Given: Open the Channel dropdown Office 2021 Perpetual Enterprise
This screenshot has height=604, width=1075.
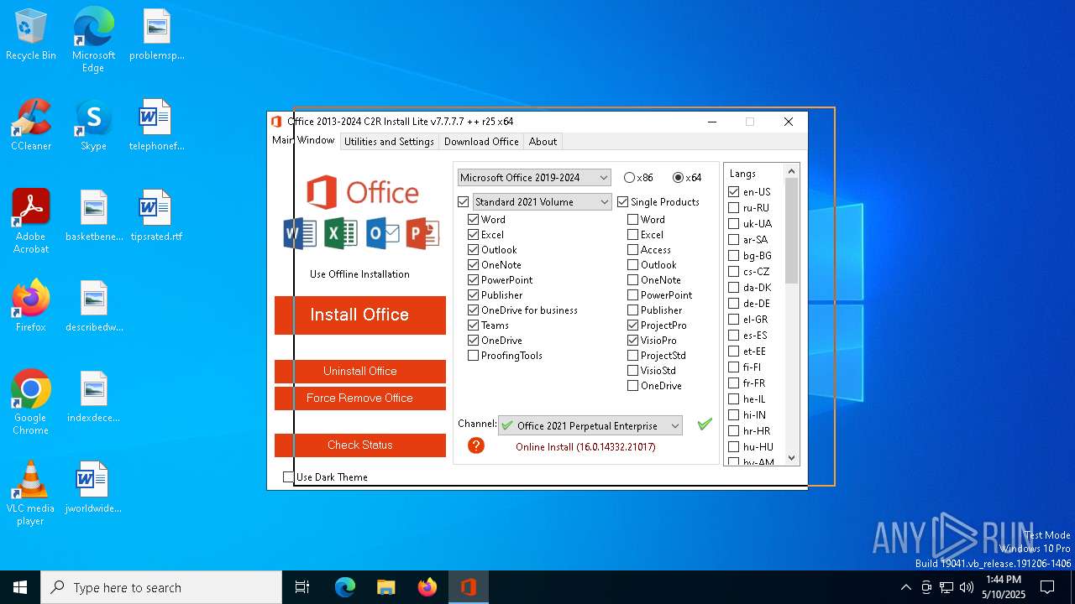Looking at the screenshot, I should (x=590, y=425).
